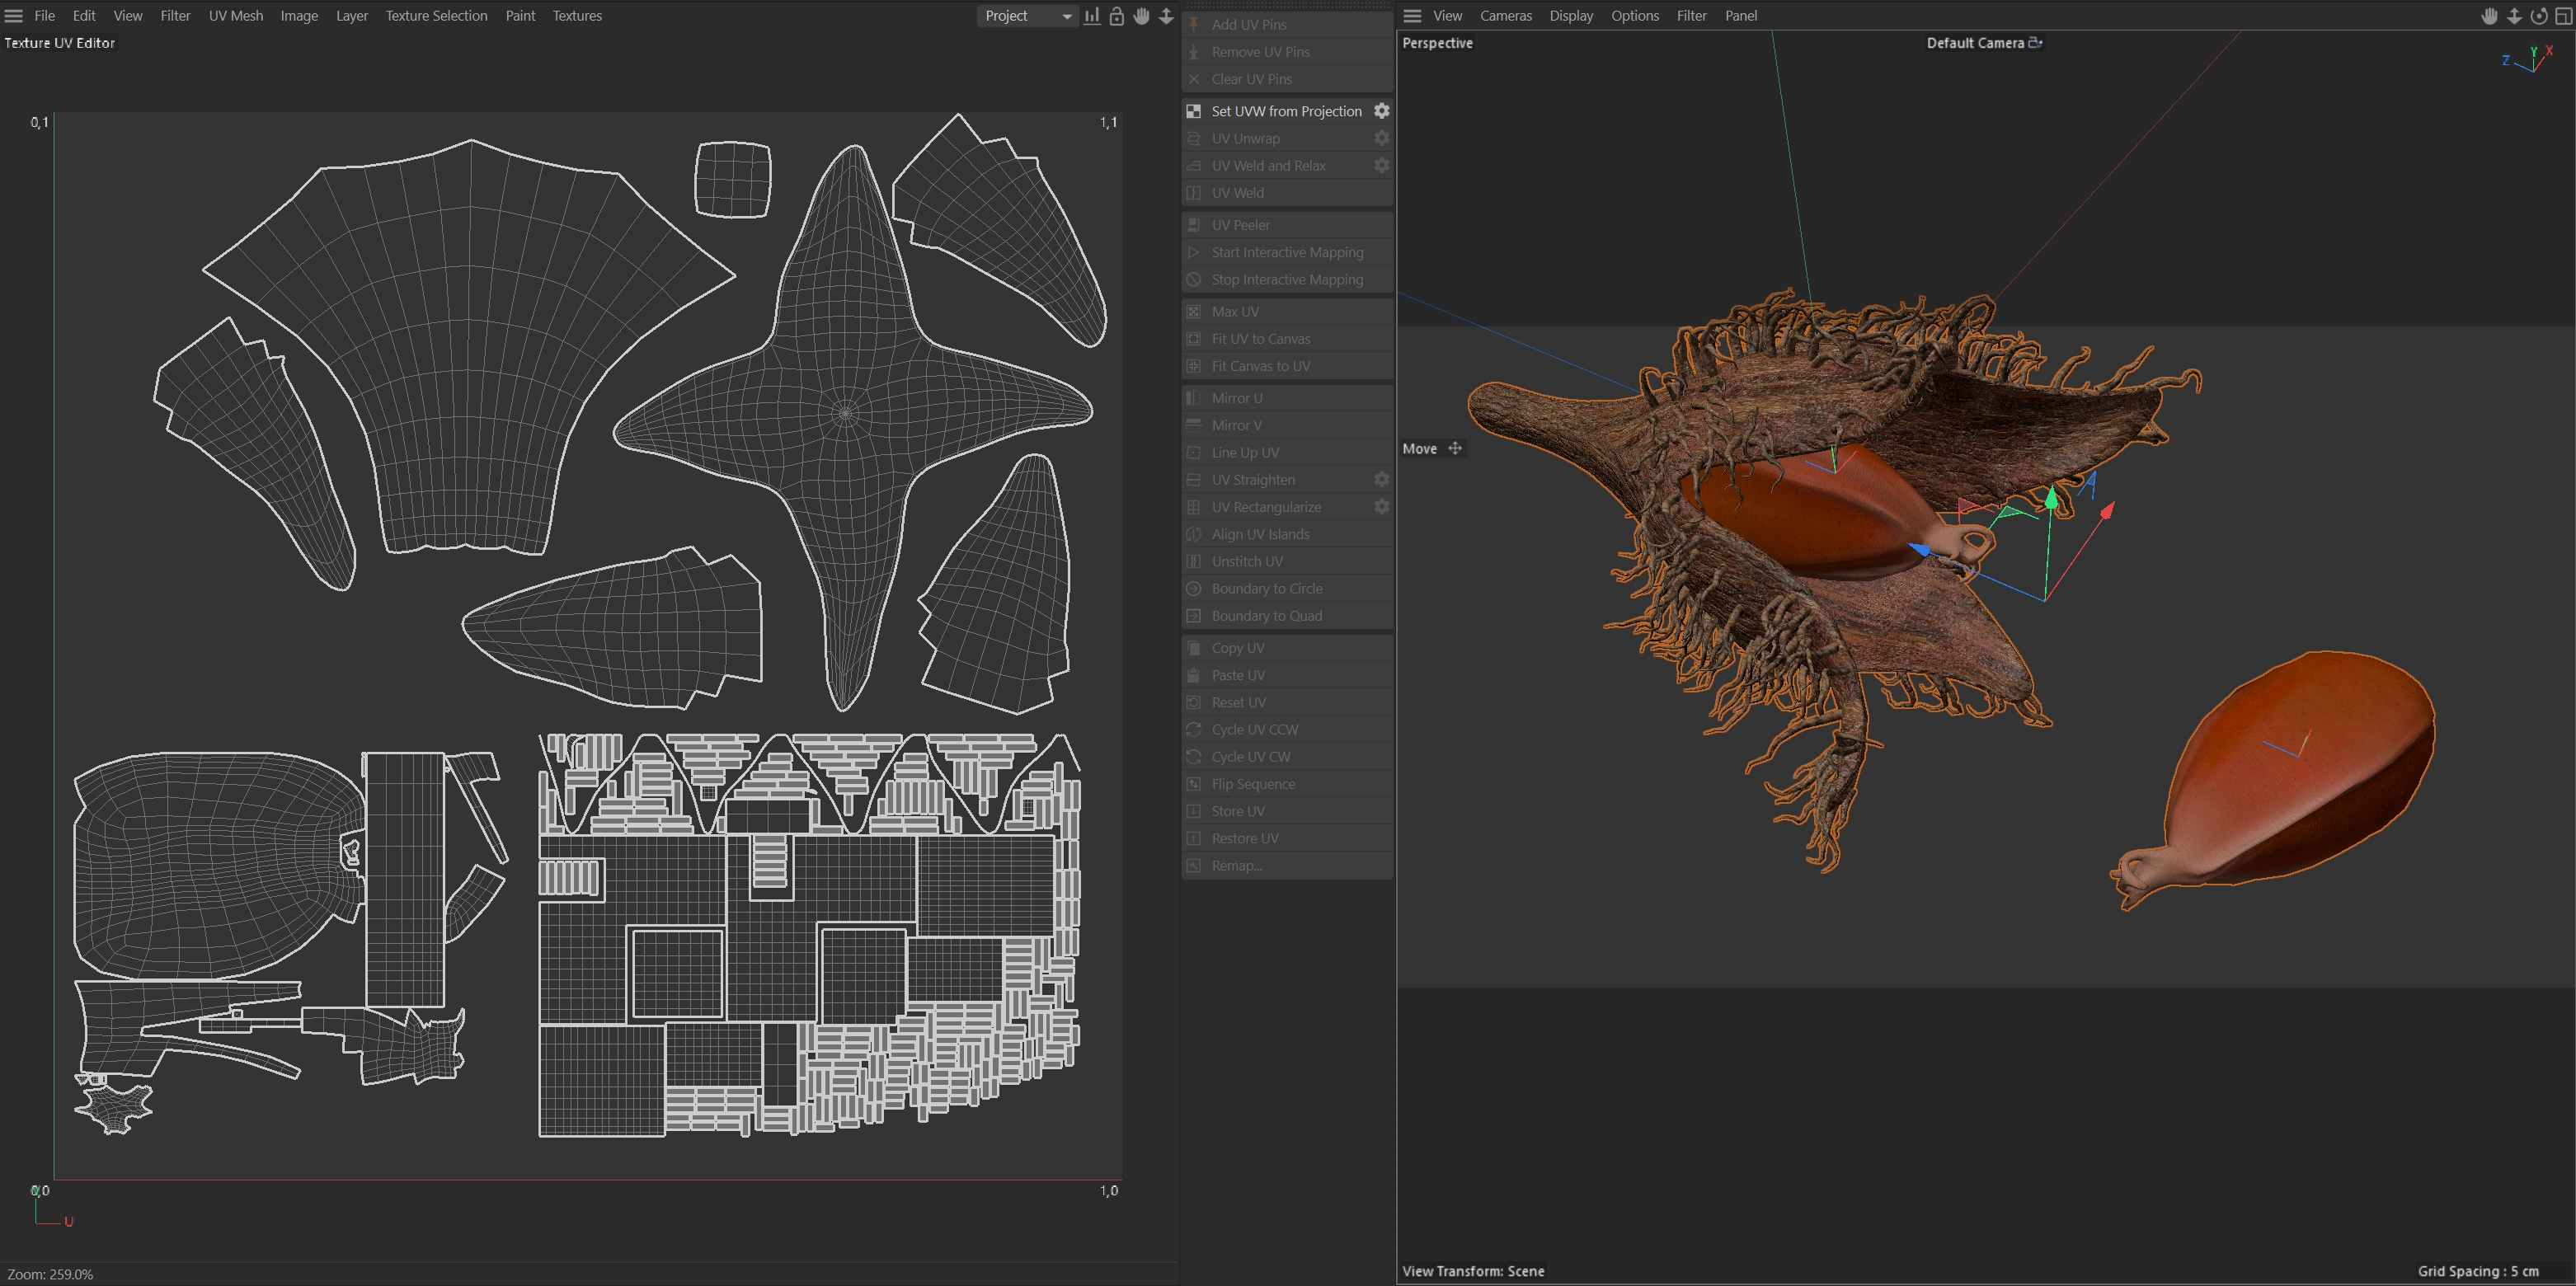Click the Fit UV to Canvas command
Screen dimensions: 2576x1286
pyautogui.click(x=1260, y=339)
